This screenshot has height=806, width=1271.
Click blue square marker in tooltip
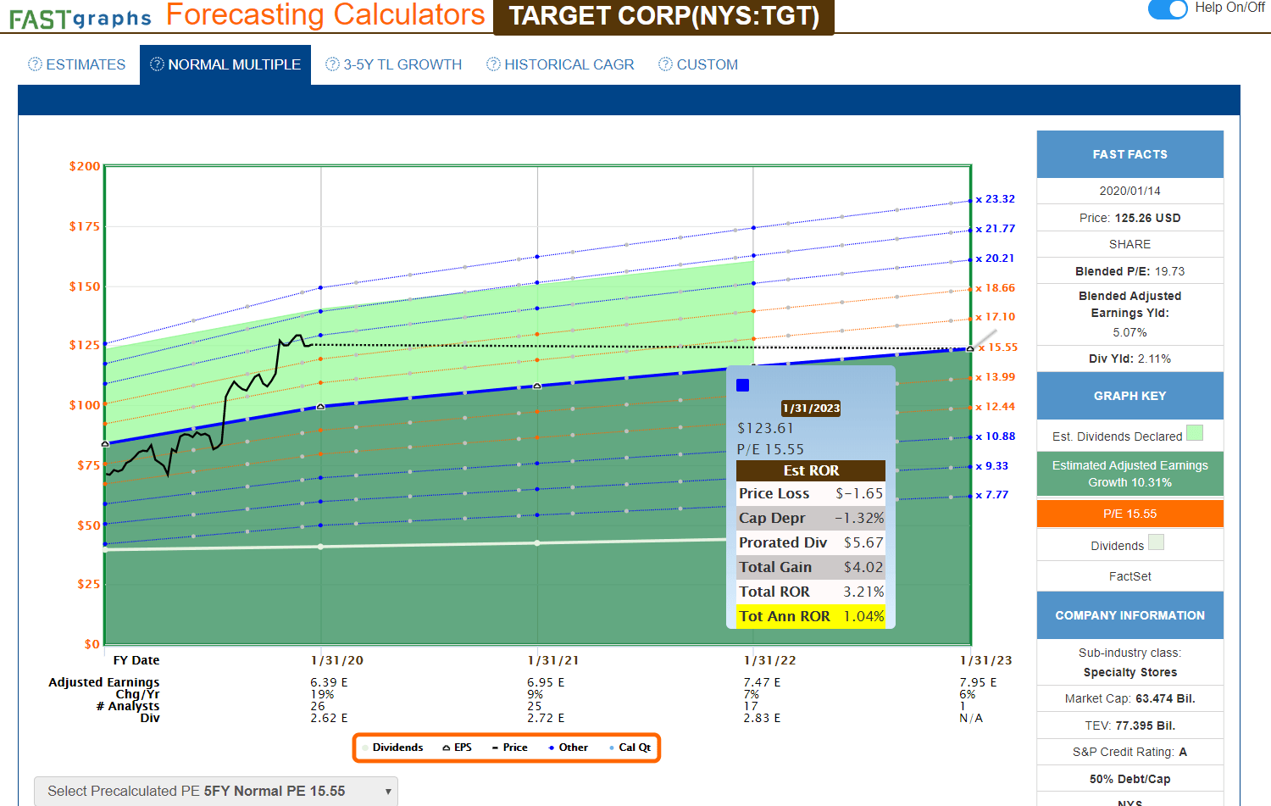[x=743, y=386]
